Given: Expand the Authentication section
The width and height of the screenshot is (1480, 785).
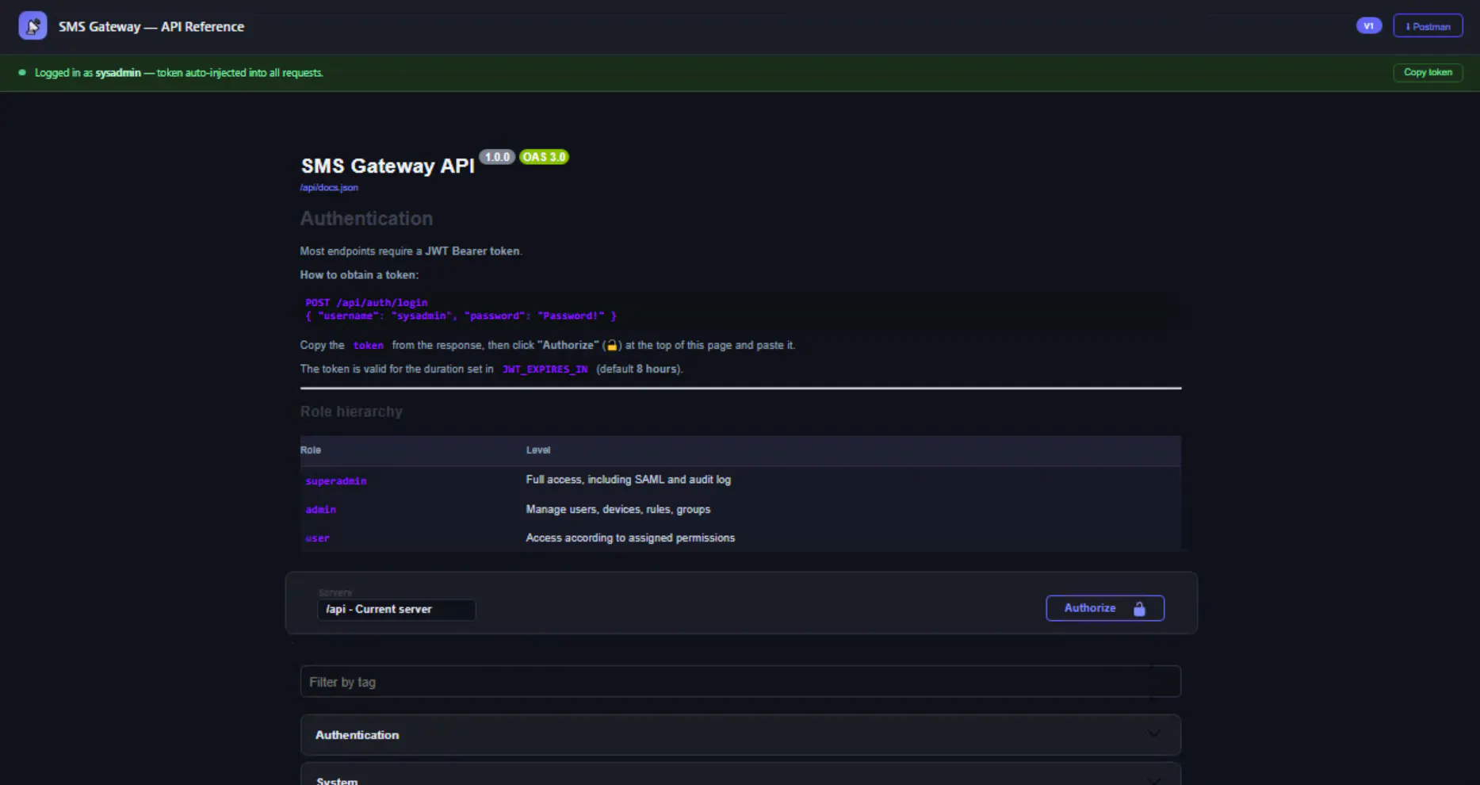Looking at the screenshot, I should (x=740, y=735).
